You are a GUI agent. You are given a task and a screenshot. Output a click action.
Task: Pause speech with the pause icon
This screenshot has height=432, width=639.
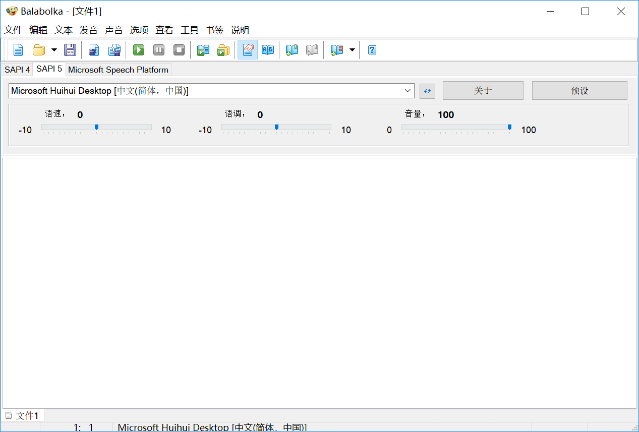click(159, 50)
